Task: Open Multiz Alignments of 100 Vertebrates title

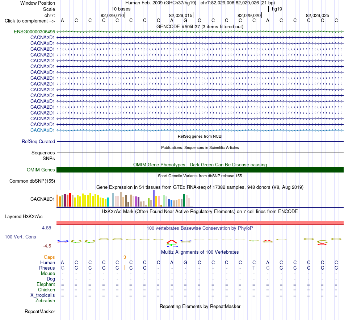Action: (200, 252)
